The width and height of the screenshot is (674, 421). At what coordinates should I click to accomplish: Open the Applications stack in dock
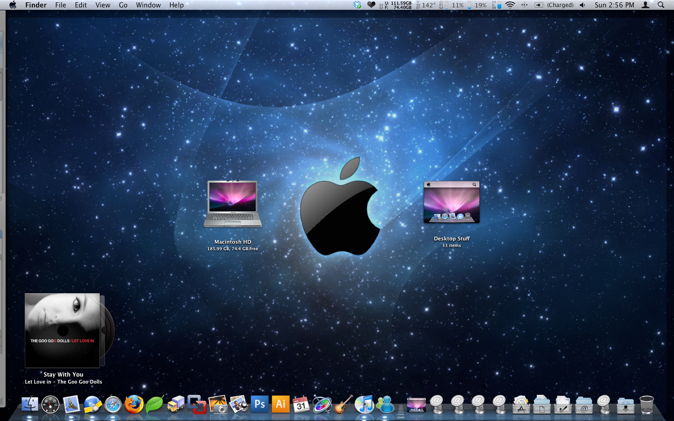click(x=521, y=404)
